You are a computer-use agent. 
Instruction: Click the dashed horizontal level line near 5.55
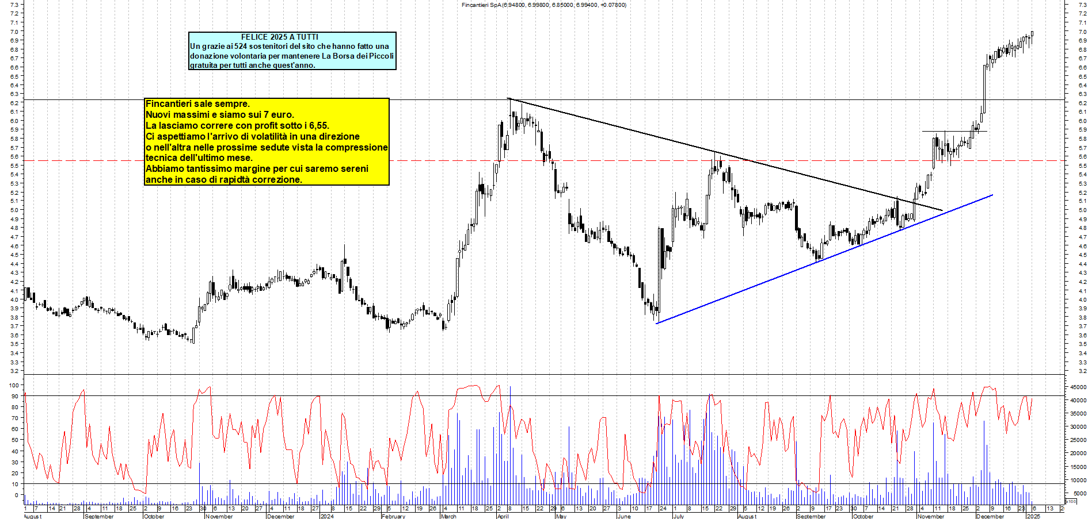[x=544, y=161]
